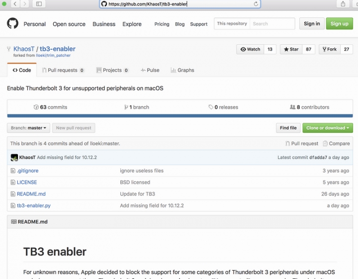The image size is (358, 279).
Task: View the 1 branch list
Action: click(137, 107)
